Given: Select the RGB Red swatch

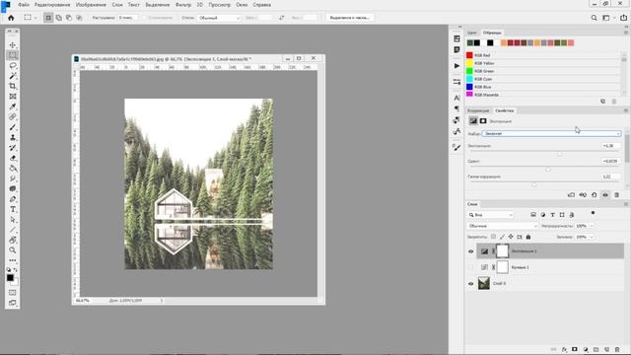Looking at the screenshot, I should click(469, 55).
